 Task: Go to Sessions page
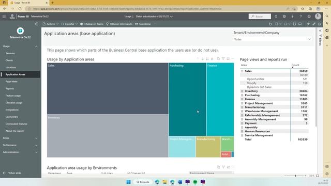10,53
